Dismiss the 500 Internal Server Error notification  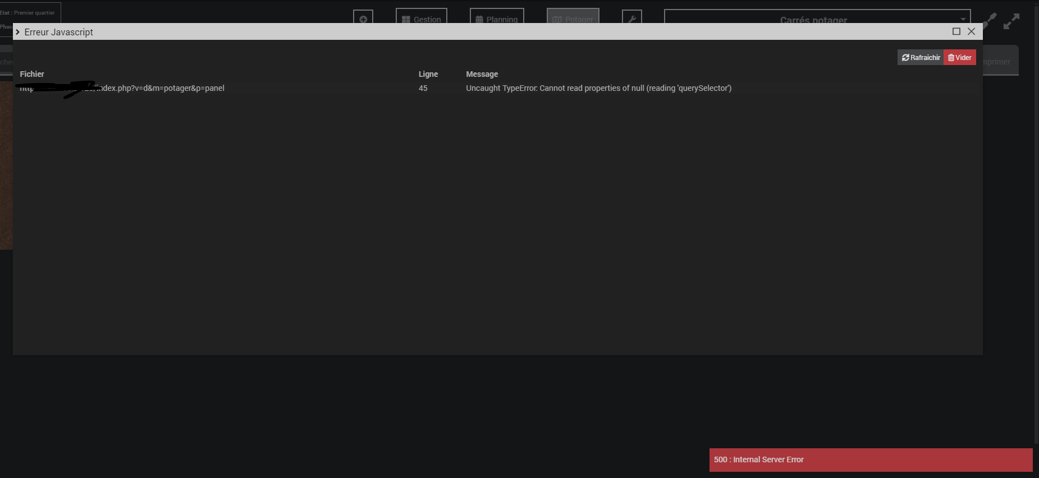(871, 460)
